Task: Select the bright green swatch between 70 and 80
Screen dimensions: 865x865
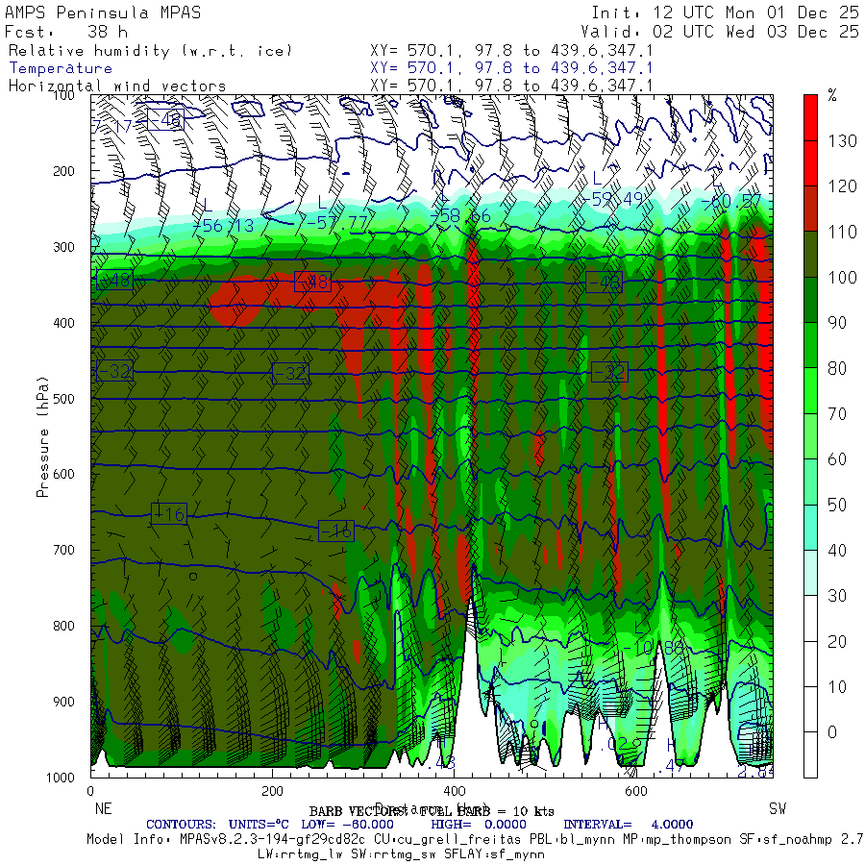Action: pos(810,390)
